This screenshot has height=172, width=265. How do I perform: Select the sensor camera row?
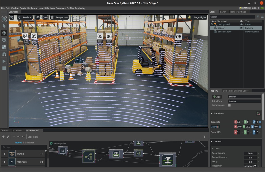[x=236, y=28]
